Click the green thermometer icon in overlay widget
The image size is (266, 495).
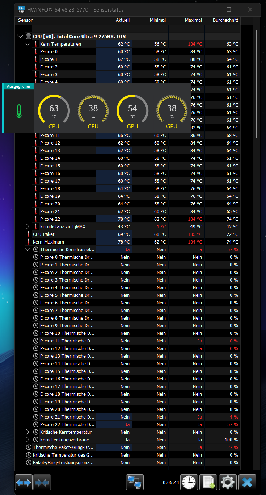point(19,111)
